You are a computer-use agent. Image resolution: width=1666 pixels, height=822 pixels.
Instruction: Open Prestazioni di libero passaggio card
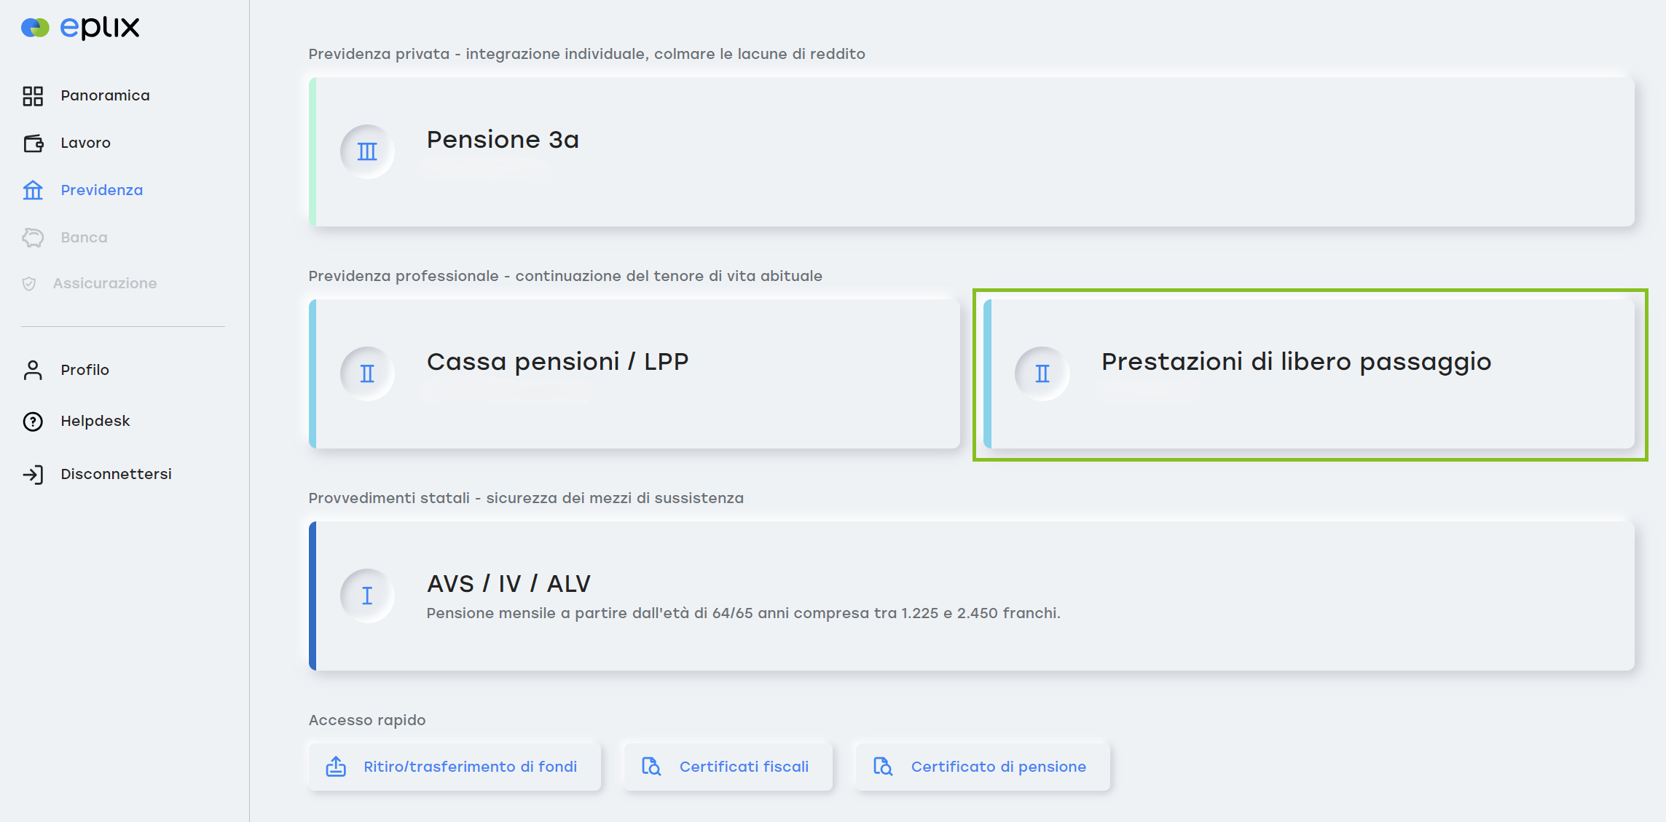1308,374
